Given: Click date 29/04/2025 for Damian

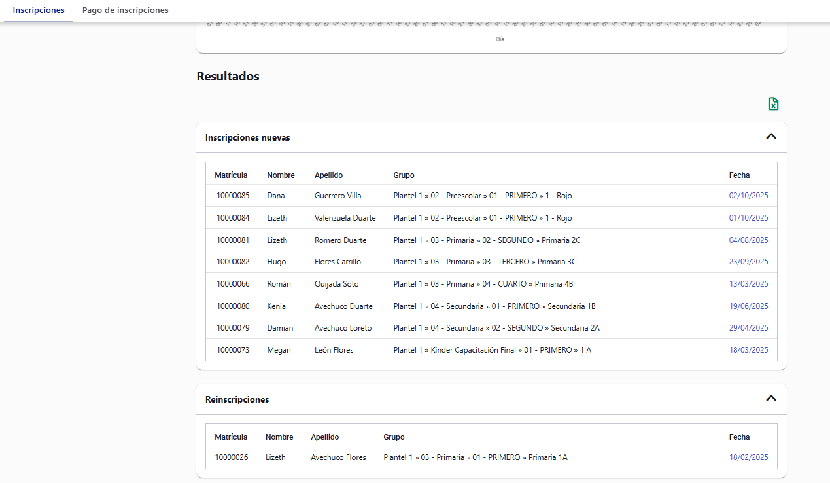Looking at the screenshot, I should click(x=748, y=328).
